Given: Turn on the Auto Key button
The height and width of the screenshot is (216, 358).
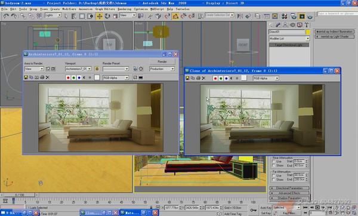Looking at the screenshot, I should click(x=266, y=208).
